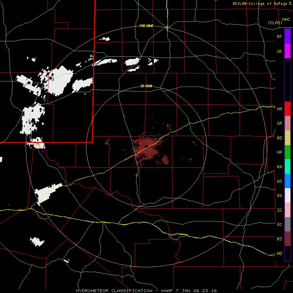
Task: Click the RA legend label
Action: click(279, 167)
